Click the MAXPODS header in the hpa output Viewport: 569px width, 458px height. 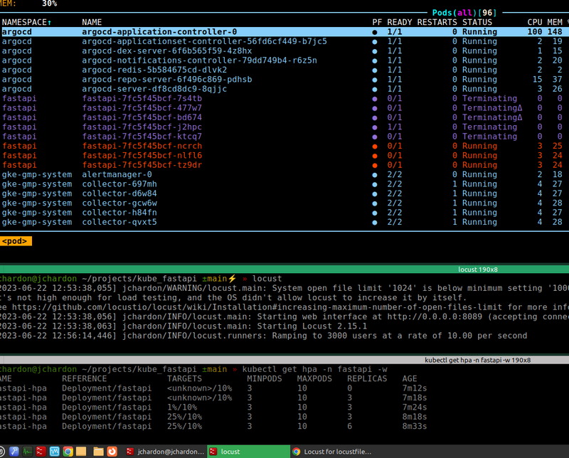coord(314,378)
